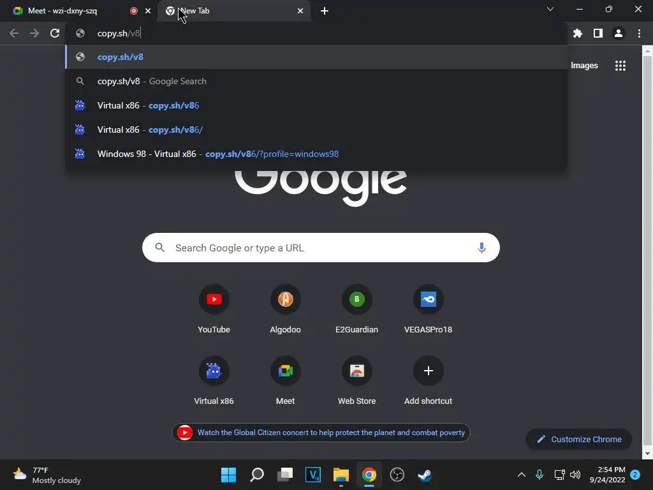Open Algodoo shortcut tile
The image size is (653, 490).
pos(285,309)
